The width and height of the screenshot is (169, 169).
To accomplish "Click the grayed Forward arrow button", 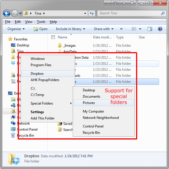I will [x=15, y=13].
